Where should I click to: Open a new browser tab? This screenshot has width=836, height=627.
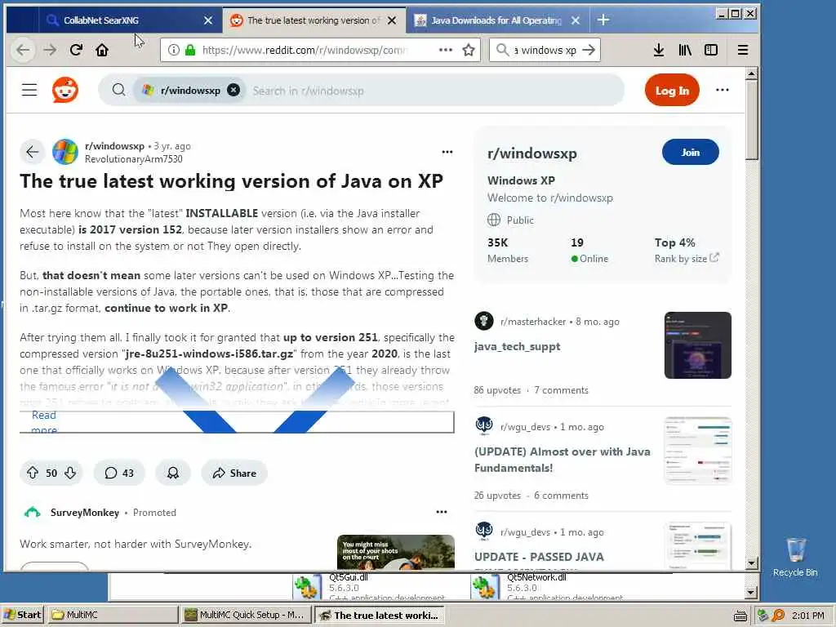pyautogui.click(x=603, y=20)
